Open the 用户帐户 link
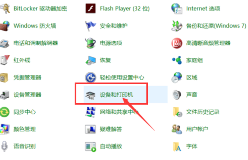 (197, 129)
